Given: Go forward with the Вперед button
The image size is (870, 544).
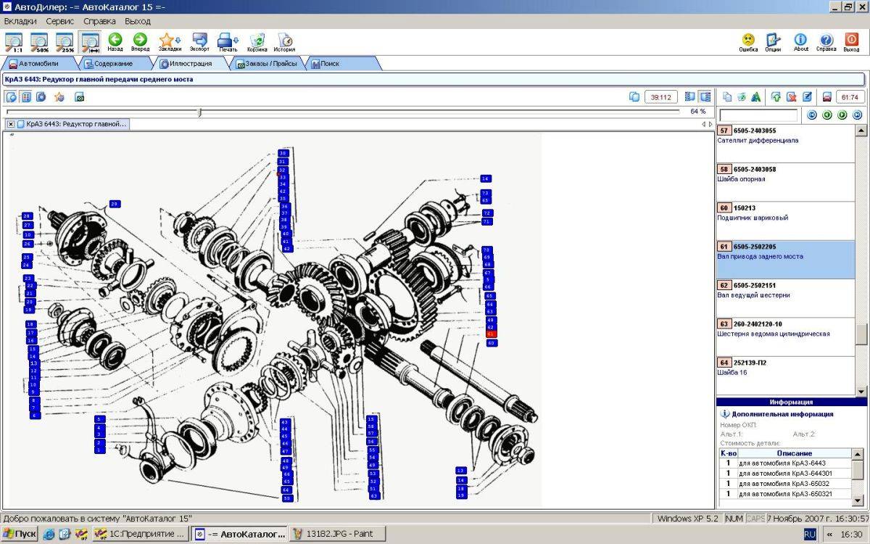Looking at the screenshot, I should point(141,43).
